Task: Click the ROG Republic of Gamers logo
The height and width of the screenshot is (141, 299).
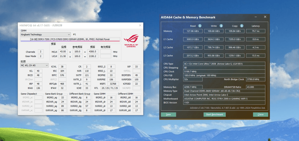Action: click(131, 41)
